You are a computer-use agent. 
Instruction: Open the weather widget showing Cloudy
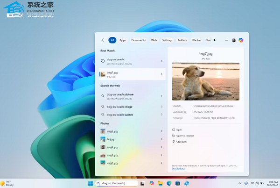(x=7, y=183)
